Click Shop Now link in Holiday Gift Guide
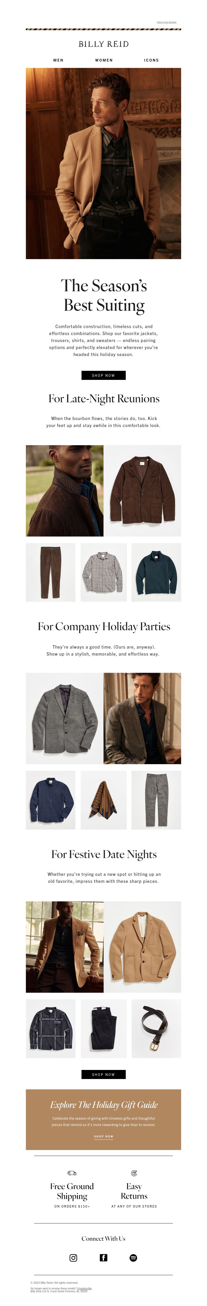The height and width of the screenshot is (1306, 207). [103, 1136]
